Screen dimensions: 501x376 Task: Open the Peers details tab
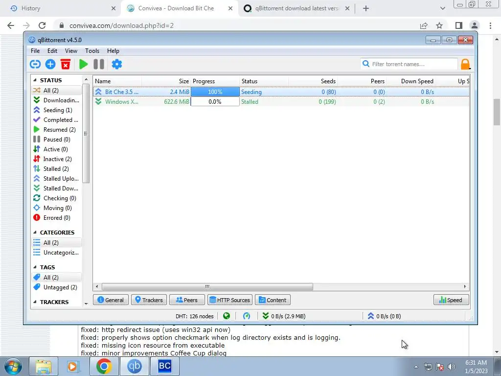187,300
